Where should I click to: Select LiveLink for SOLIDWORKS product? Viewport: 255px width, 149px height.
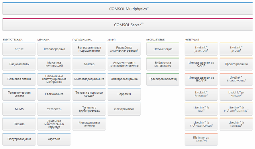pyautogui.click(x=236, y=79)
